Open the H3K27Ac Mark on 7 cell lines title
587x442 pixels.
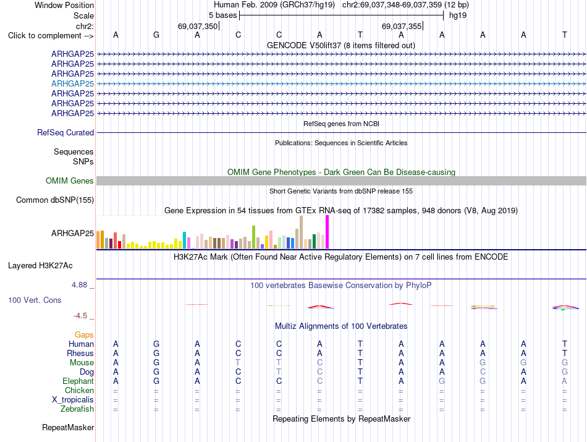(341, 257)
